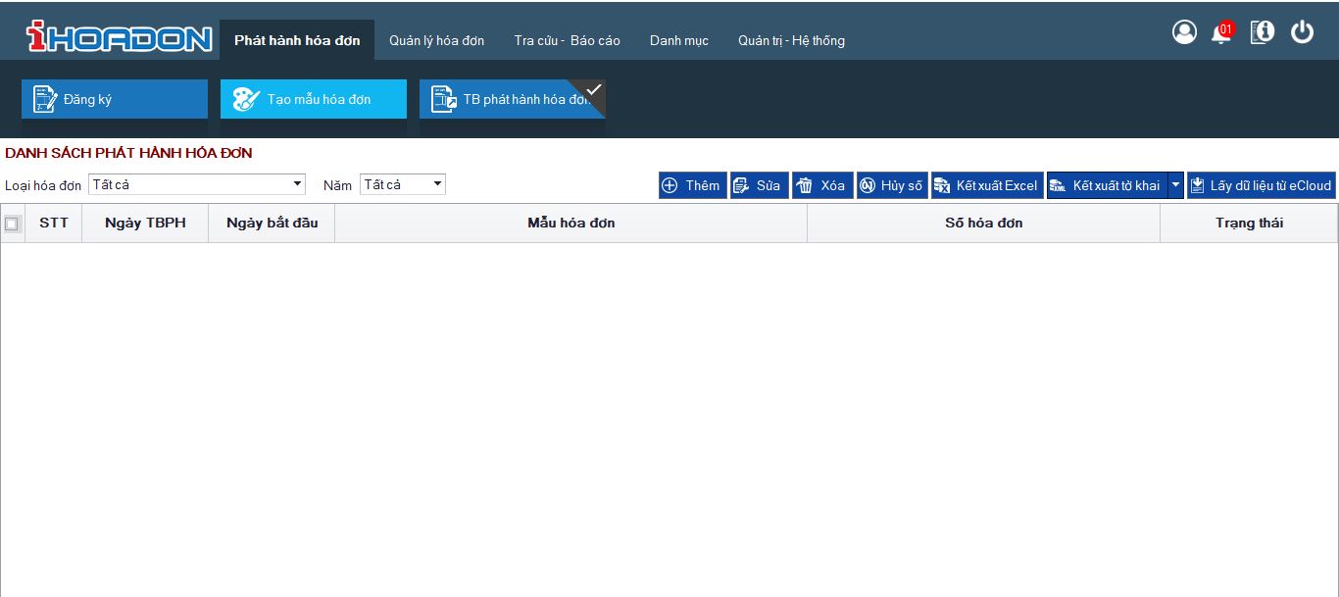1339x597 pixels.
Task: Open the Danh mục menu
Action: coord(678,40)
